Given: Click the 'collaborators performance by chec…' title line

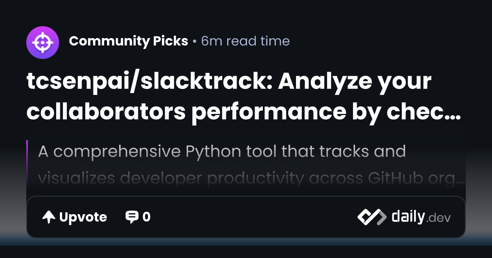Looking at the screenshot, I should [x=244, y=111].
